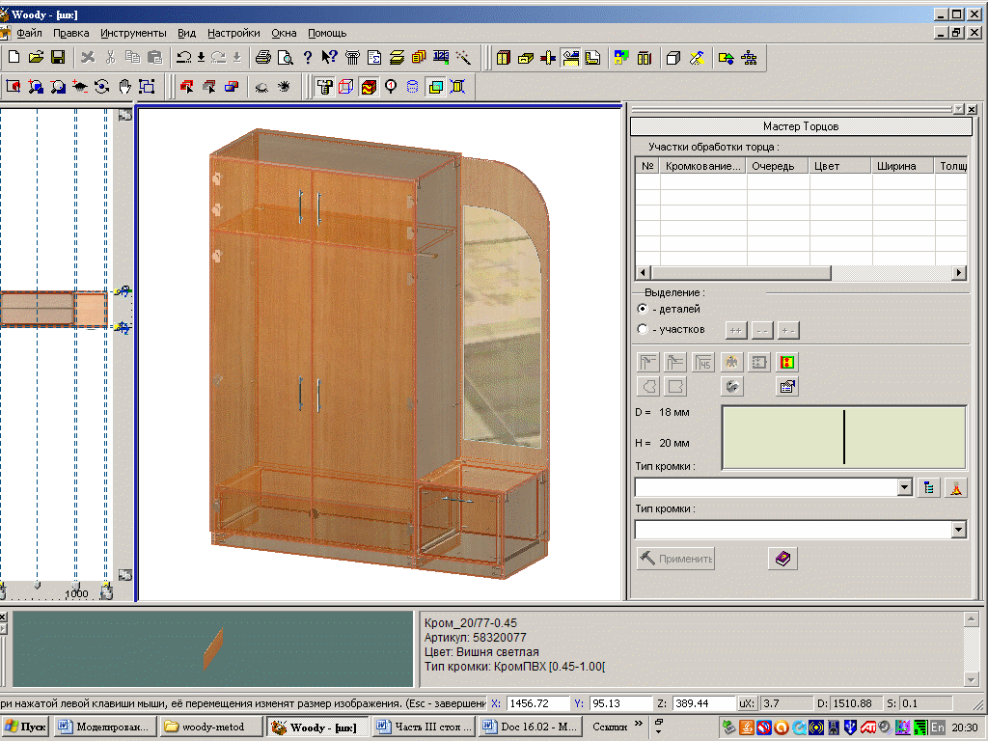The width and height of the screenshot is (988, 741).
Task: Click the open eye show icon
Action: [x=284, y=87]
